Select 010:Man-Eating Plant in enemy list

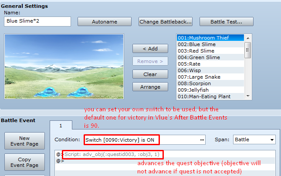click(x=210, y=96)
